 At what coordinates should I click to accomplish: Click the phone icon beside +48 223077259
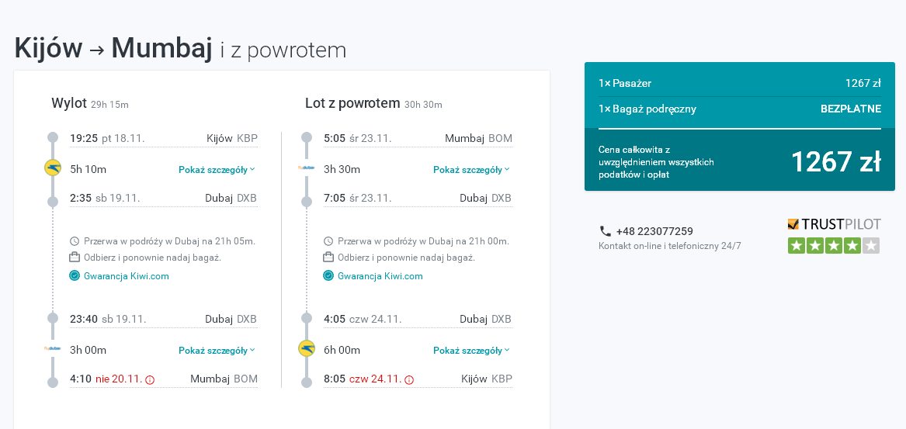605,231
